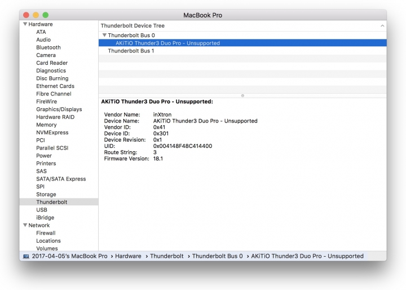Image resolution: width=406 pixels, height=290 pixels.
Task: Open the Card Reader entry
Action: (x=52, y=63)
